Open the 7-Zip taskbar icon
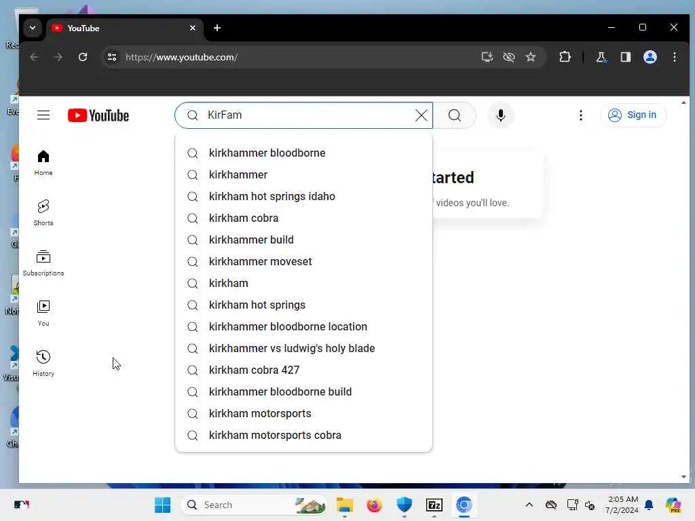 point(434,505)
